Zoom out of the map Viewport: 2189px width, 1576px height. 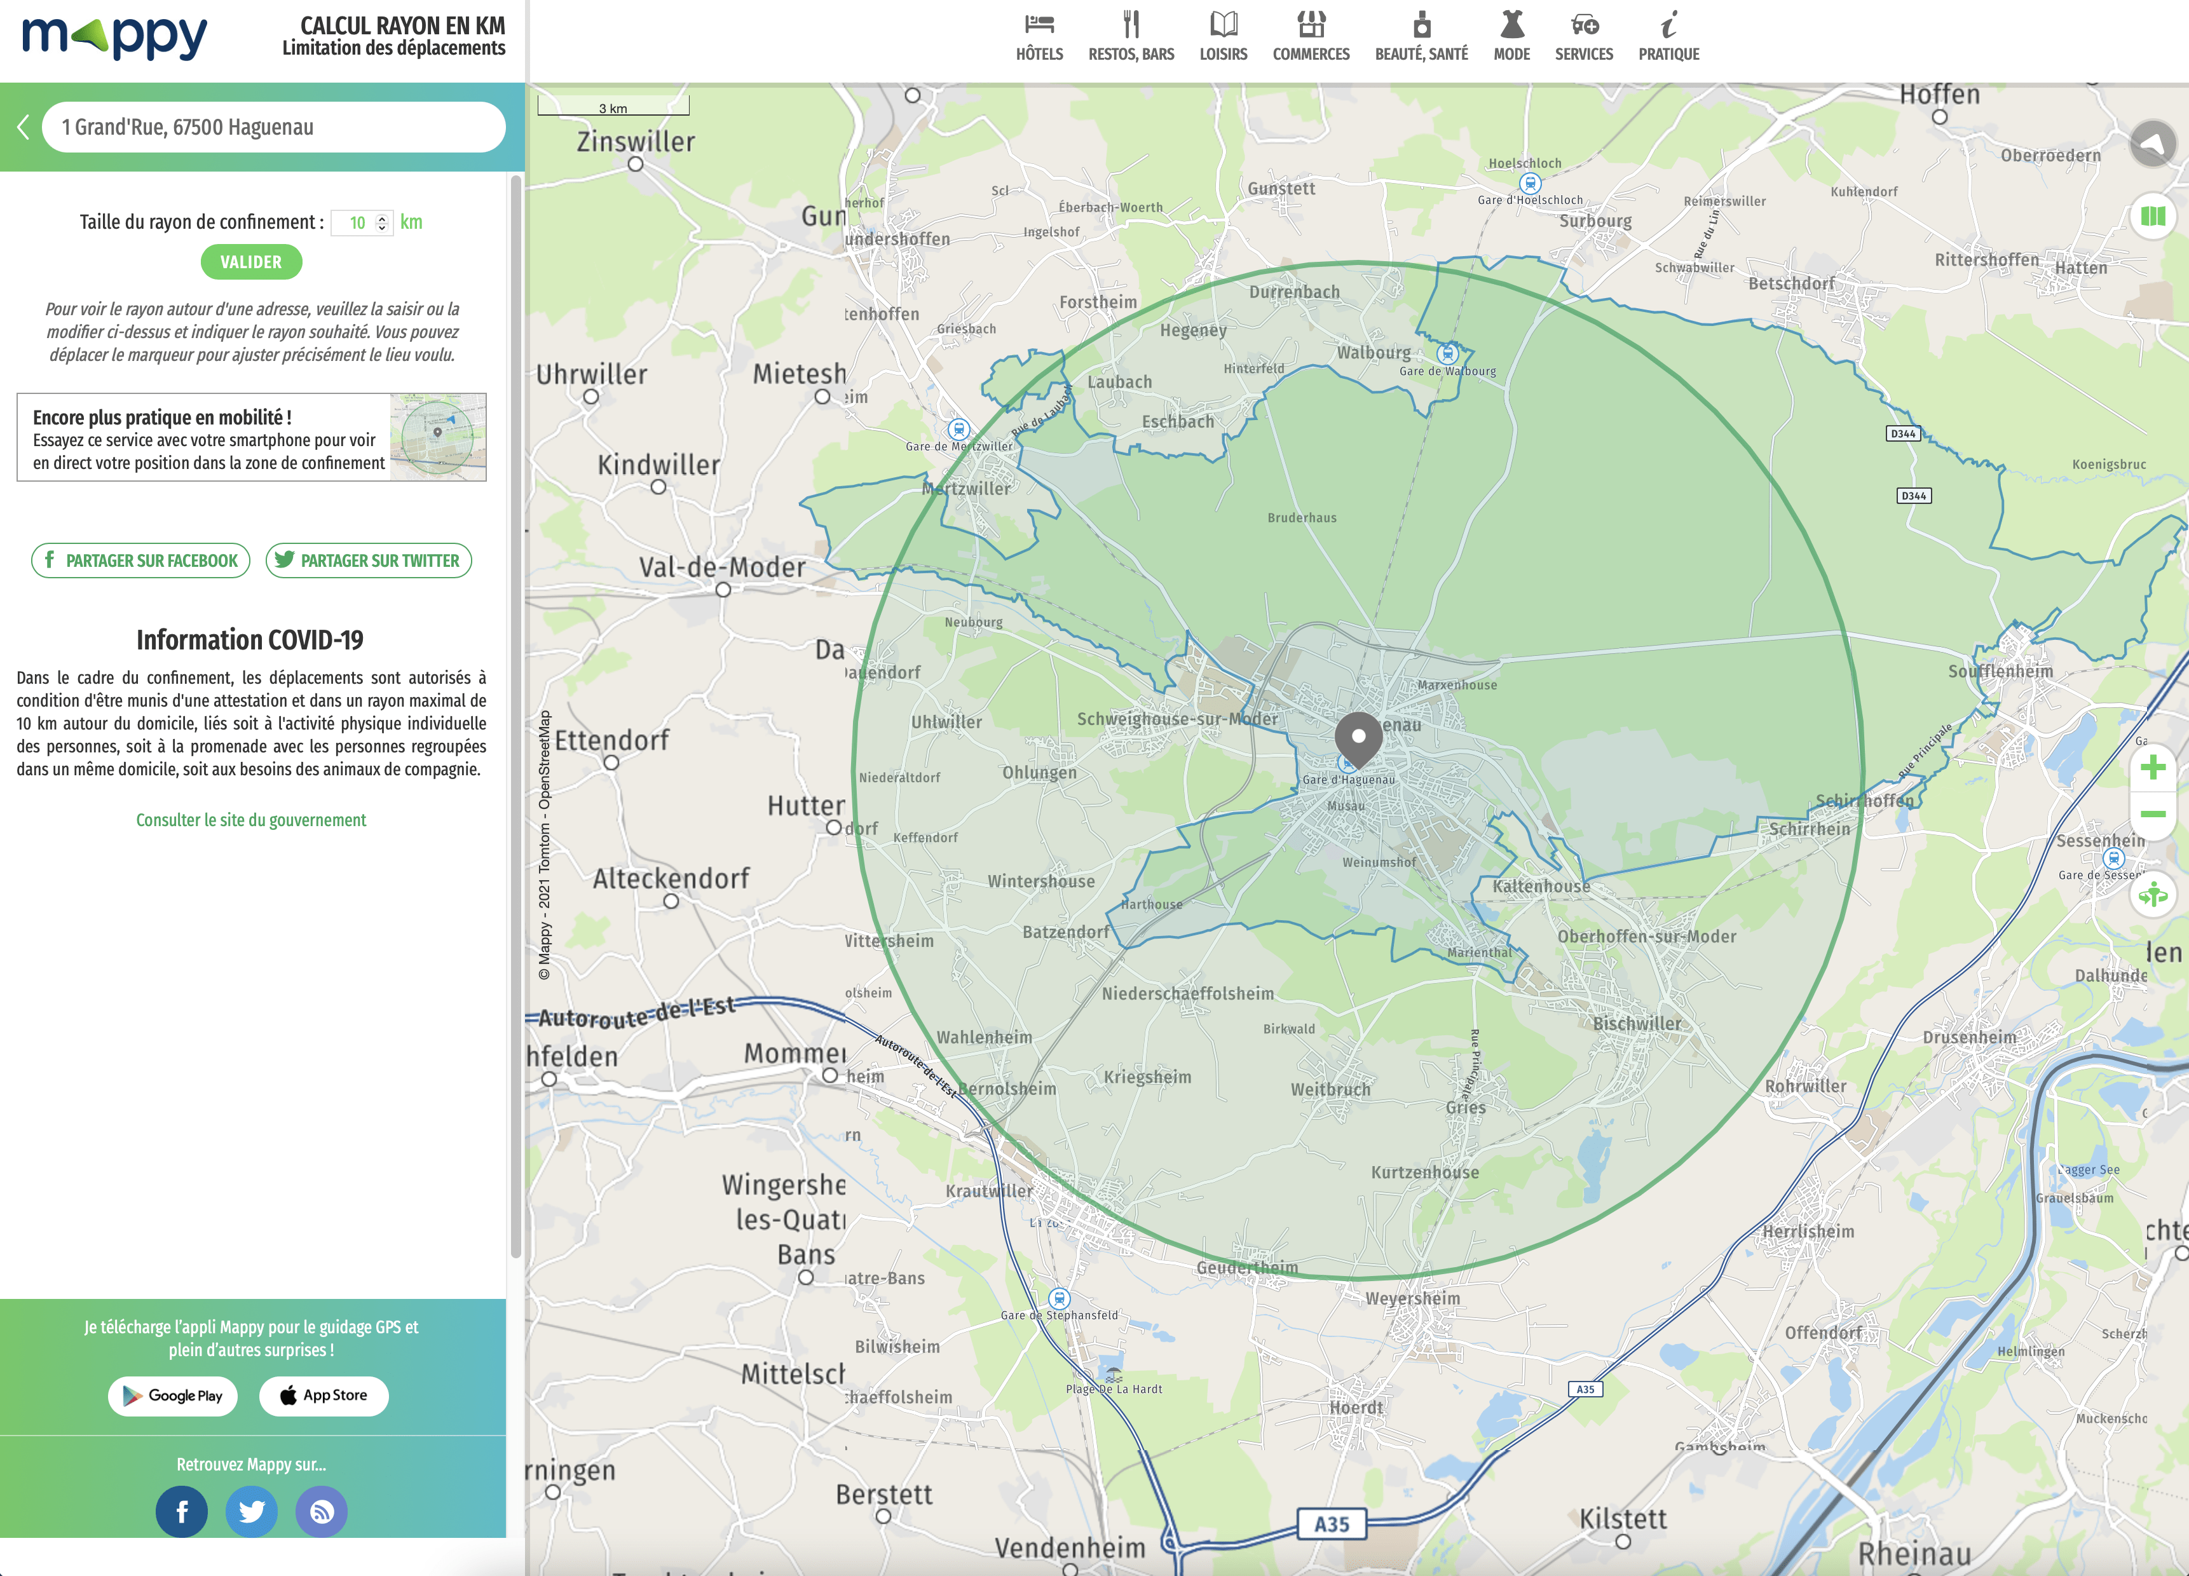point(2152,815)
